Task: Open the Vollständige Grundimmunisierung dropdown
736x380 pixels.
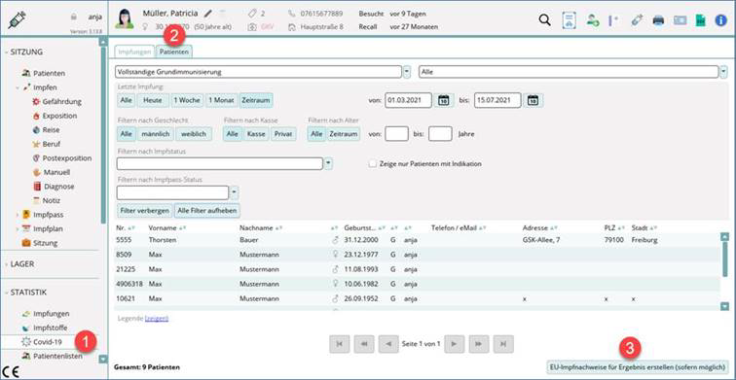Action: (x=407, y=72)
